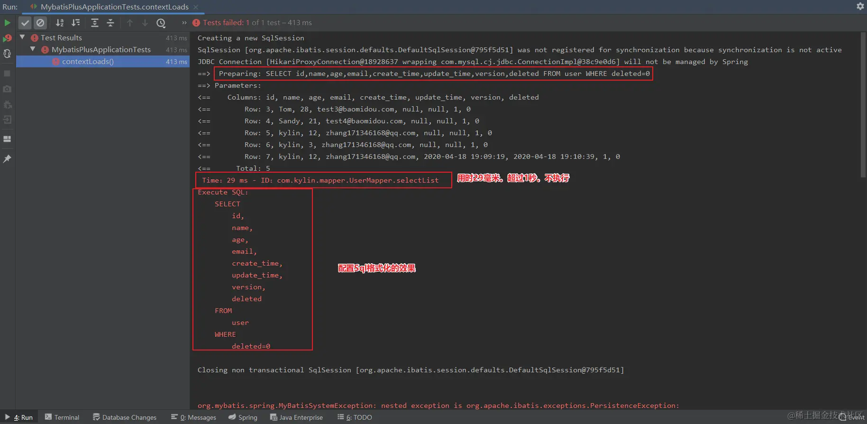867x424 pixels.
Task: Click 'create_time,' in formatted SQL
Action: 257,263
